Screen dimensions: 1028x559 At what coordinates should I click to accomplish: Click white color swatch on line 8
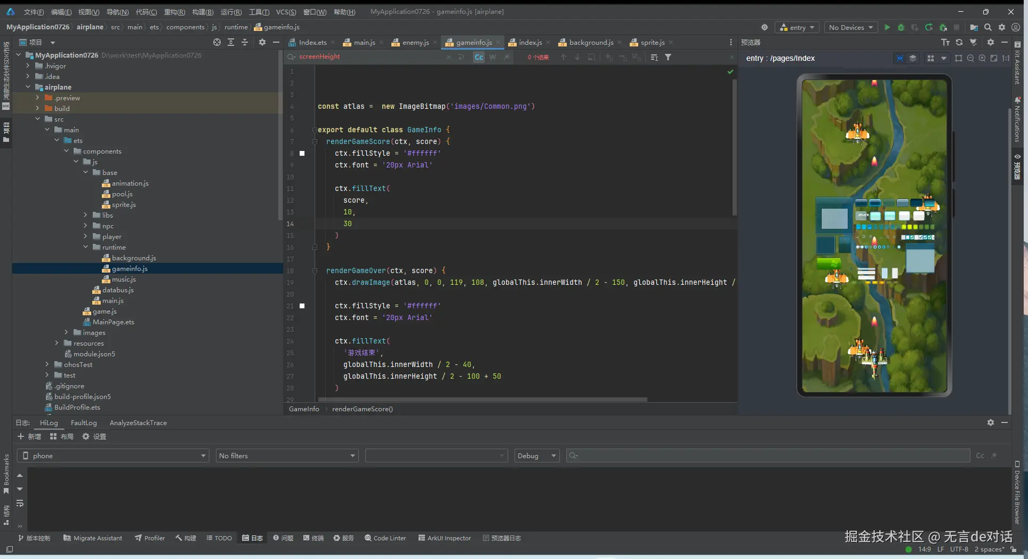[x=302, y=153]
